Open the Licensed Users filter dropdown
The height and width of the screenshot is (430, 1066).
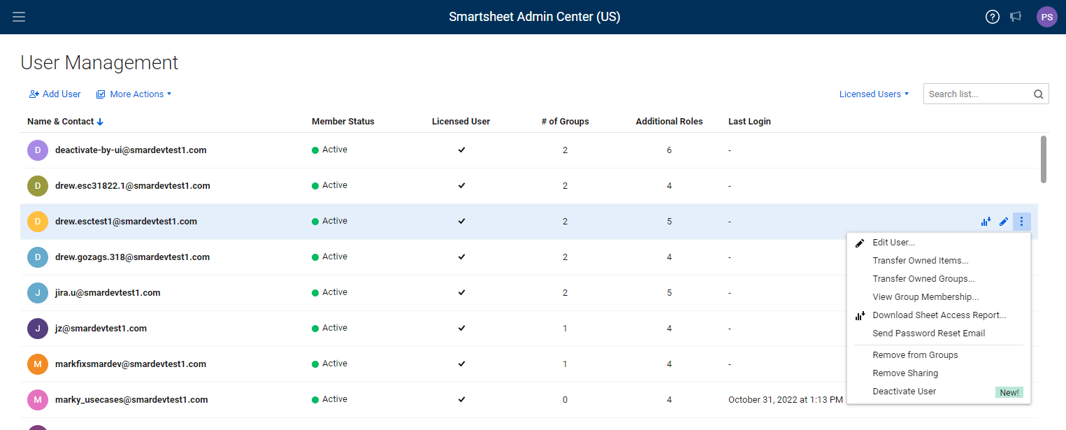click(874, 94)
